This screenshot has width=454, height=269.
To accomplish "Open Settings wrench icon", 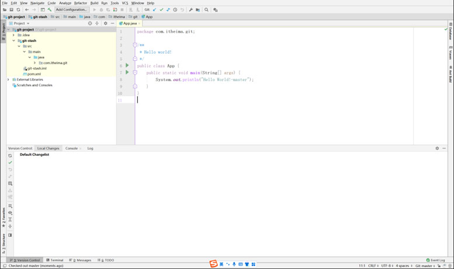I will [191, 10].
